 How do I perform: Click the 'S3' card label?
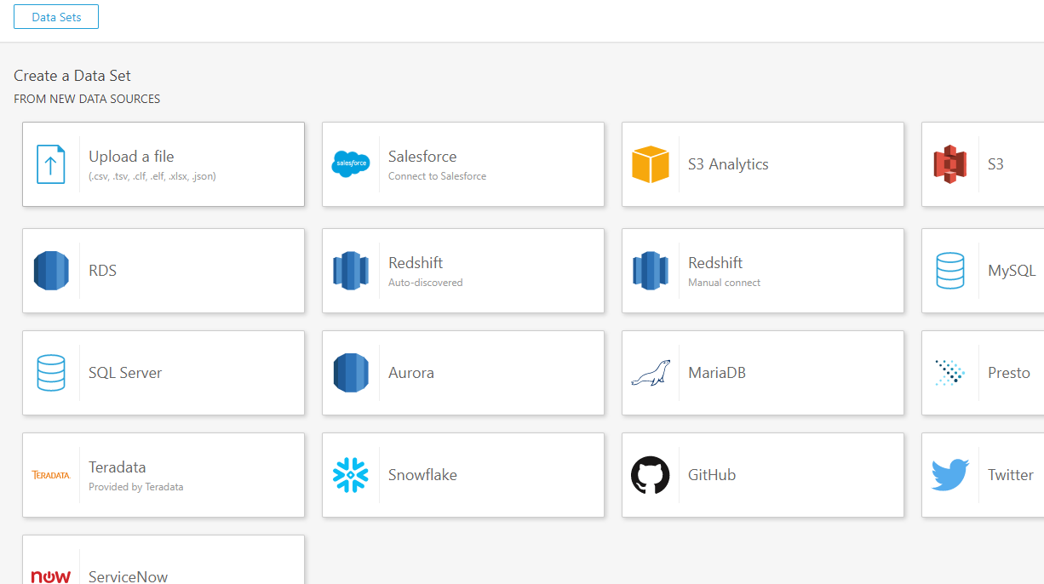coord(995,164)
